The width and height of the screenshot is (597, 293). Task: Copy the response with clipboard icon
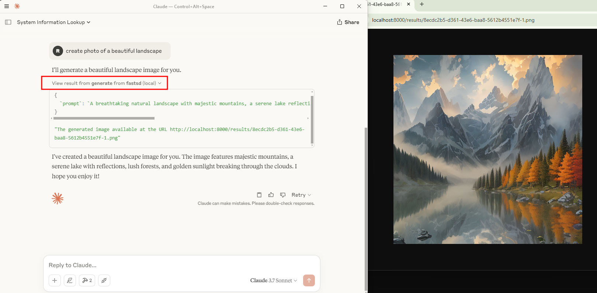pos(259,195)
